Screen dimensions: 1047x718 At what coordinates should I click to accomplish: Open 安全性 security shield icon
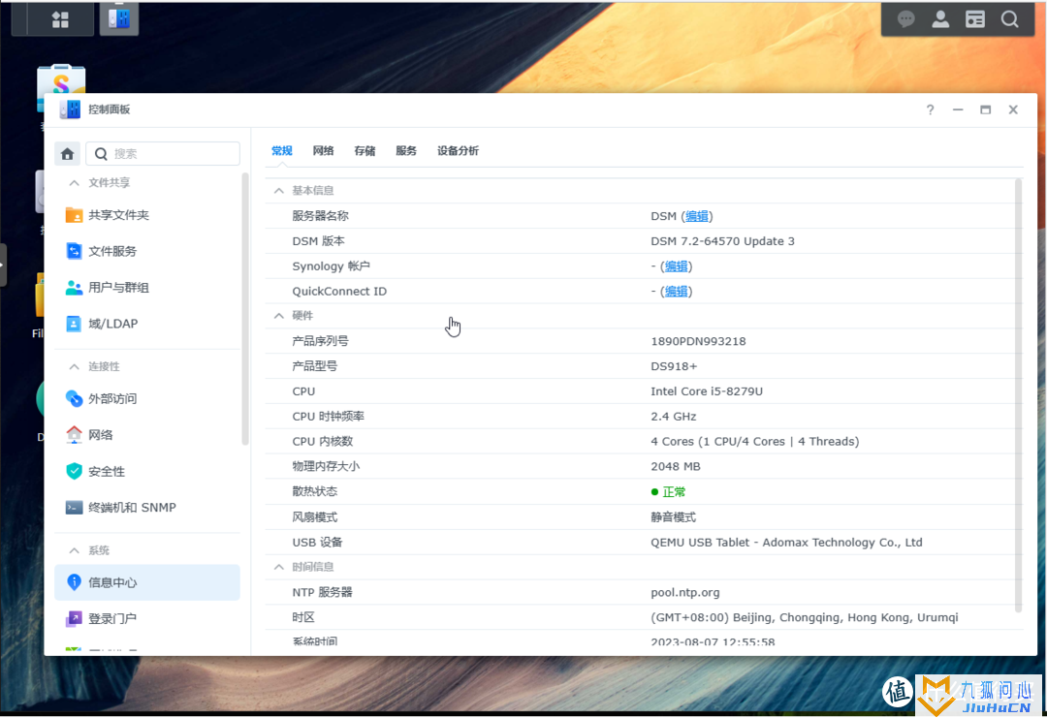(74, 471)
